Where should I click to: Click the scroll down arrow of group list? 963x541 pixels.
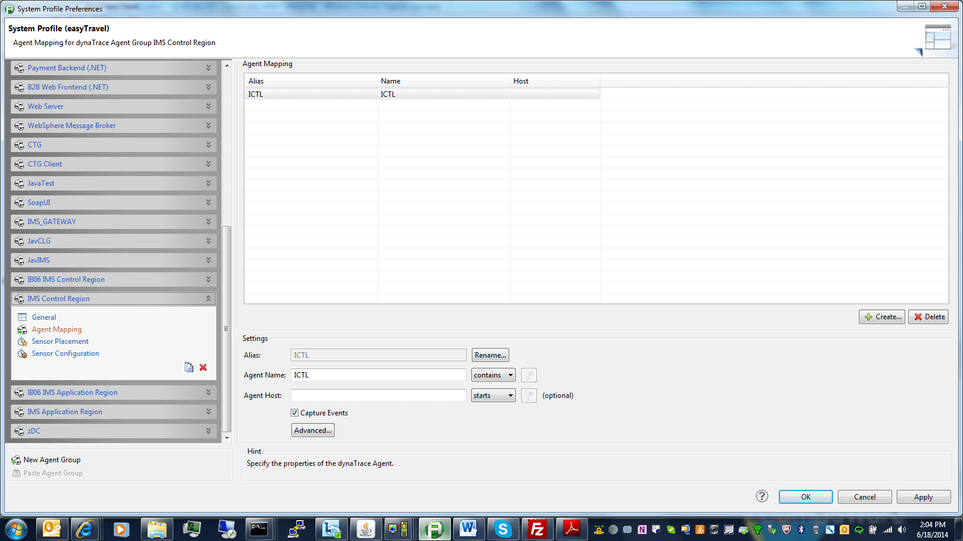point(227,438)
